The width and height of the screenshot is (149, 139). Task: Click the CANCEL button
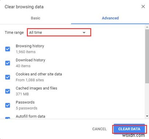99,129
